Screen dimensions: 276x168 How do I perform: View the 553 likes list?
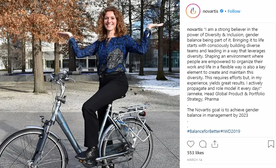click(x=195, y=153)
